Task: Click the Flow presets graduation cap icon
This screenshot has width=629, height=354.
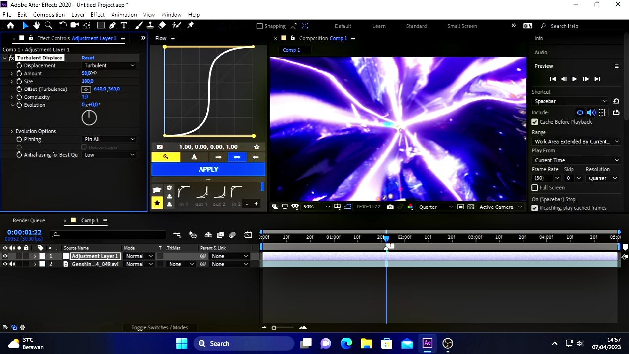Action: (157, 190)
